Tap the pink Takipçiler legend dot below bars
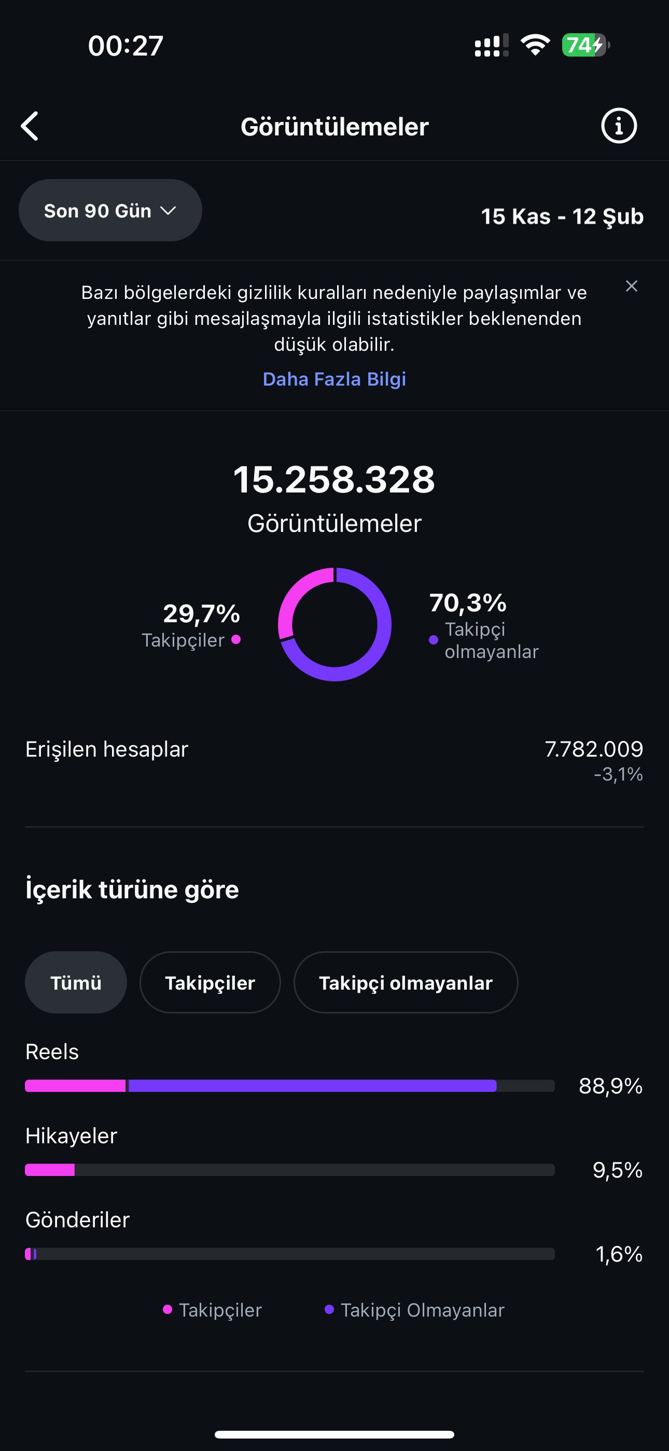This screenshot has height=1451, width=669. tap(167, 1310)
